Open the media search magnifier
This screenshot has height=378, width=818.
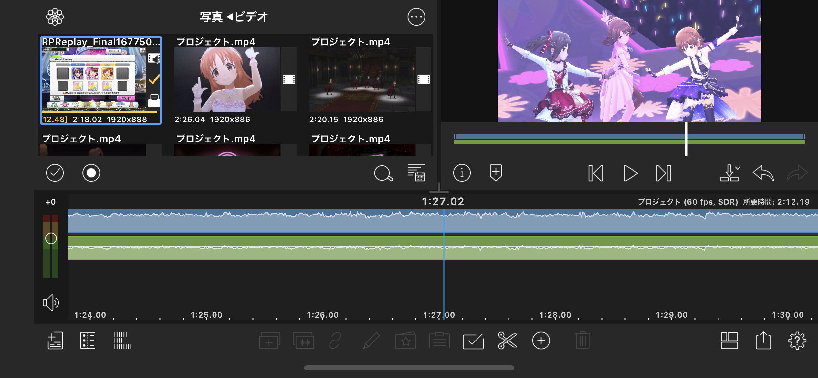383,173
